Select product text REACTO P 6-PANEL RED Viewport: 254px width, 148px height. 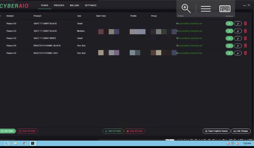pyautogui.click(x=45, y=53)
